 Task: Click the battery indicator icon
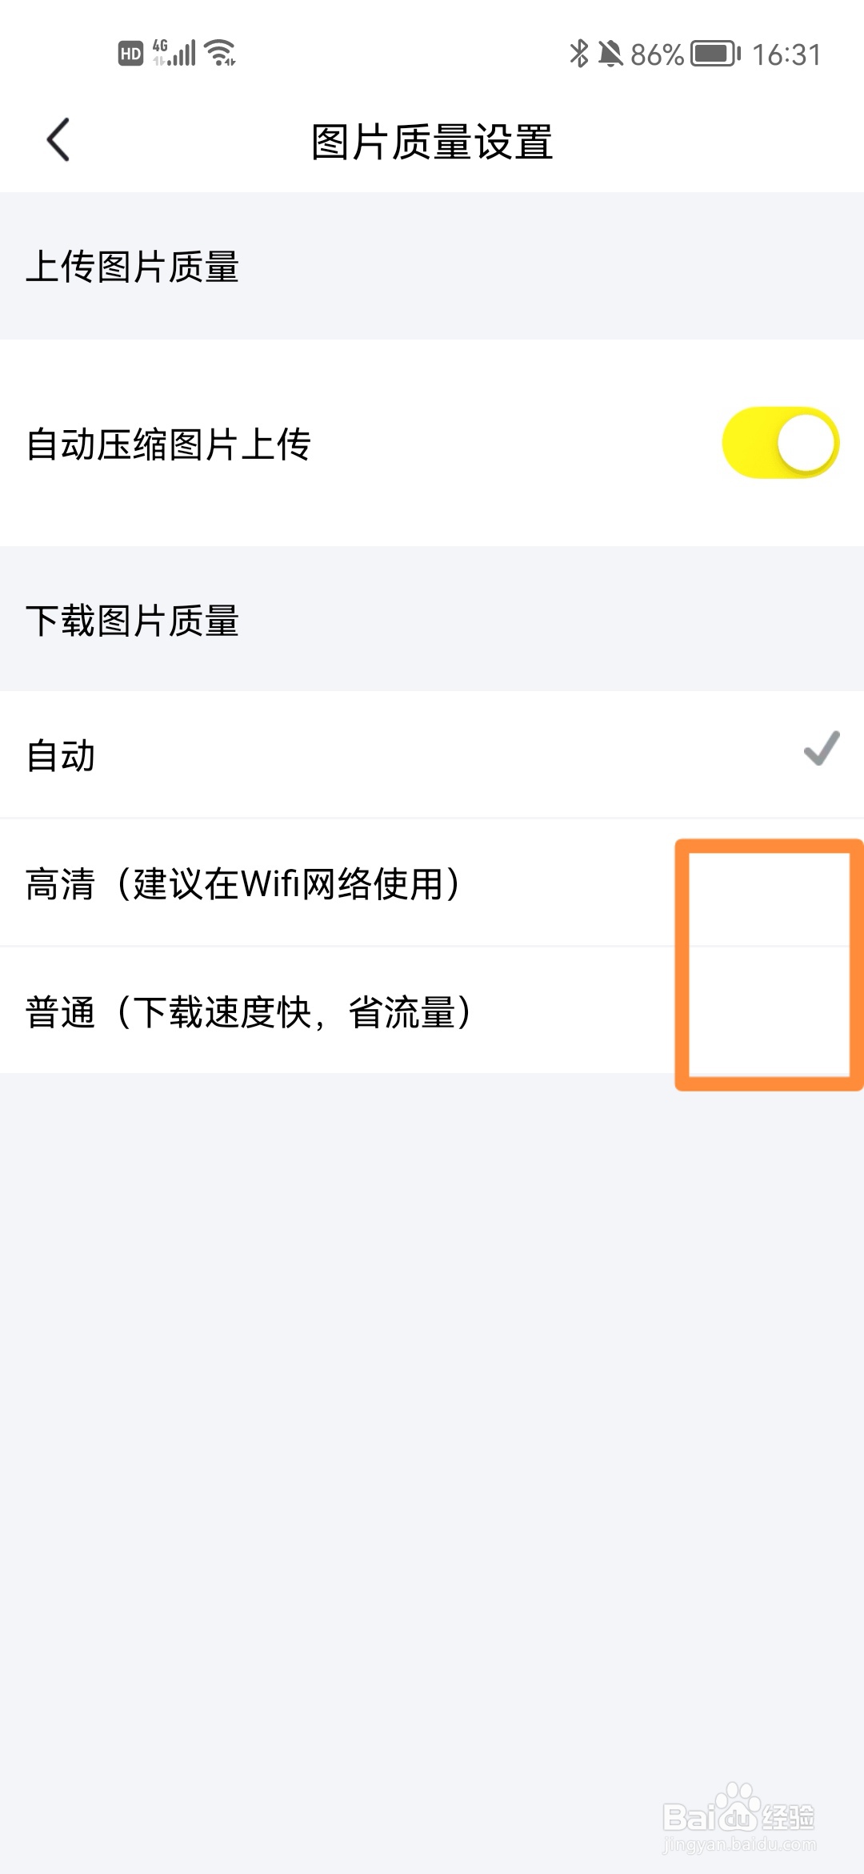714,53
